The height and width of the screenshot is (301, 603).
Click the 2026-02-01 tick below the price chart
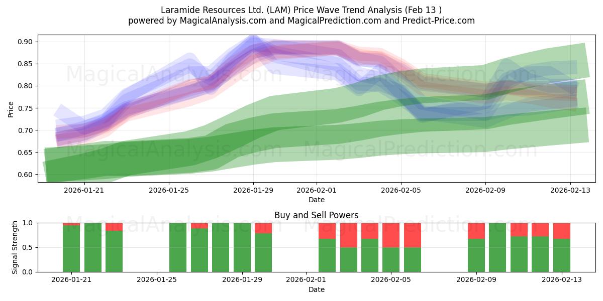tap(317, 190)
